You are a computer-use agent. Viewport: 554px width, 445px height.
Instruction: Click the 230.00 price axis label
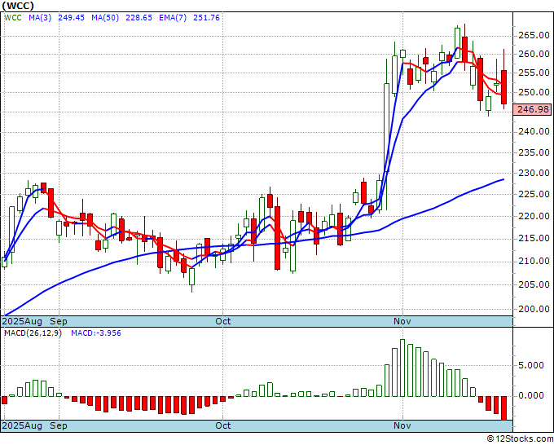pos(534,174)
